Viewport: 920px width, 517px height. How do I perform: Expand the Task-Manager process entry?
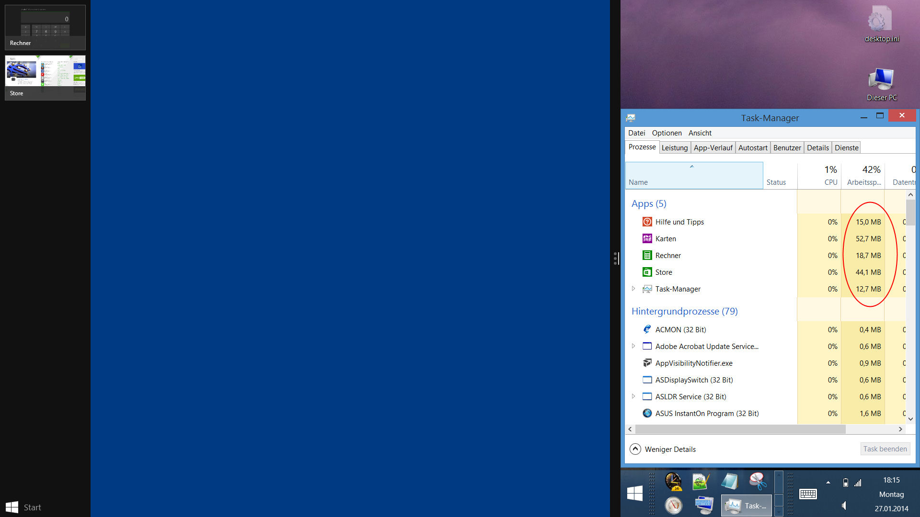coord(633,289)
